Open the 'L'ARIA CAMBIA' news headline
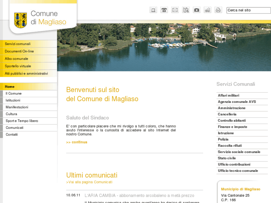This screenshot has width=271, height=203. click(x=139, y=196)
